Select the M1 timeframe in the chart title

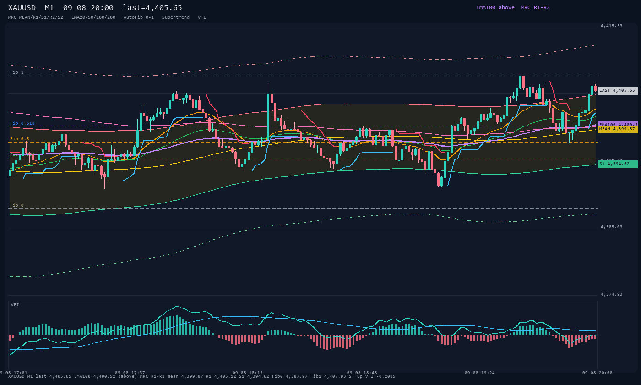click(x=49, y=8)
